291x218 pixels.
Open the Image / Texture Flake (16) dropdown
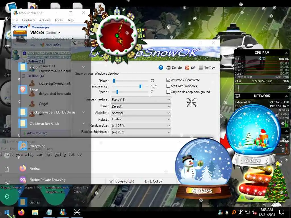click(141, 100)
